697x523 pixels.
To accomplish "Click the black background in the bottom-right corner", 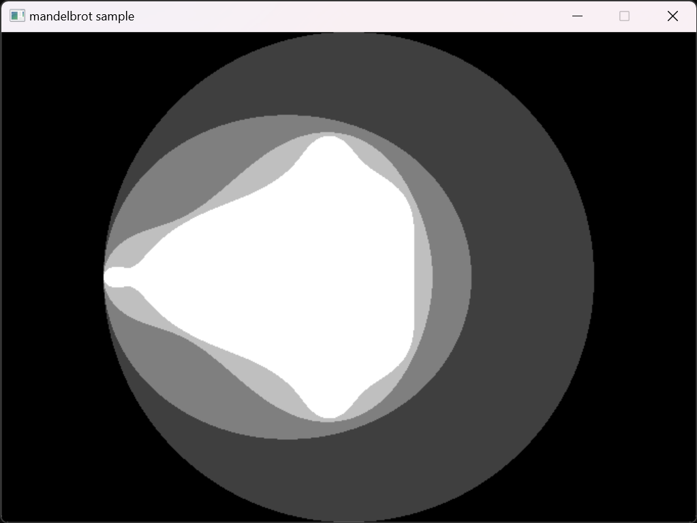I will (x=654, y=490).
